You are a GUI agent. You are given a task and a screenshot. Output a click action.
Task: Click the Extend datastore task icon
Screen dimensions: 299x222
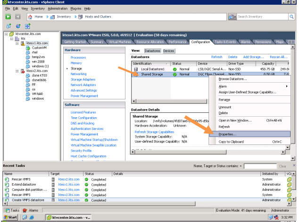coord(7,185)
